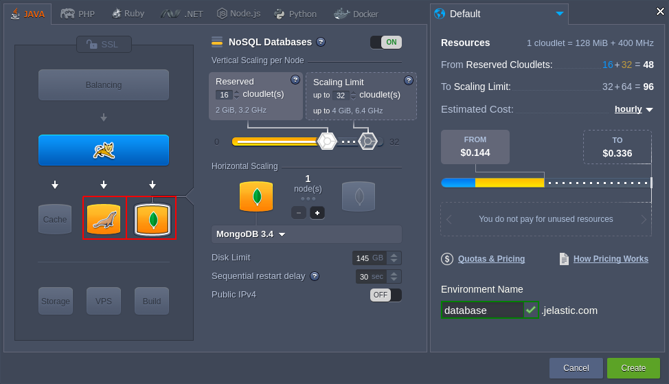Viewport: 669px width, 384px height.
Task: Select the MariaDB SQL database icon
Action: coord(104,218)
